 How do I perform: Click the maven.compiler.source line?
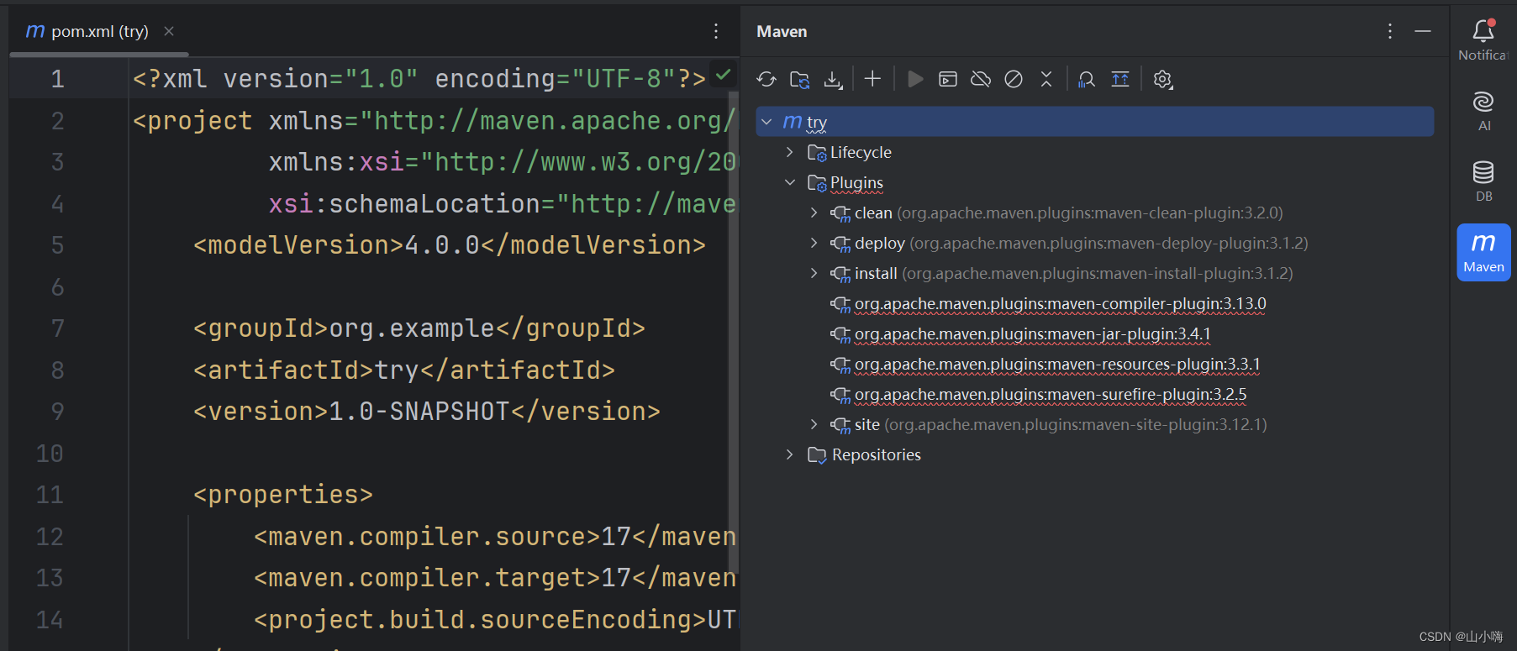pyautogui.click(x=494, y=537)
